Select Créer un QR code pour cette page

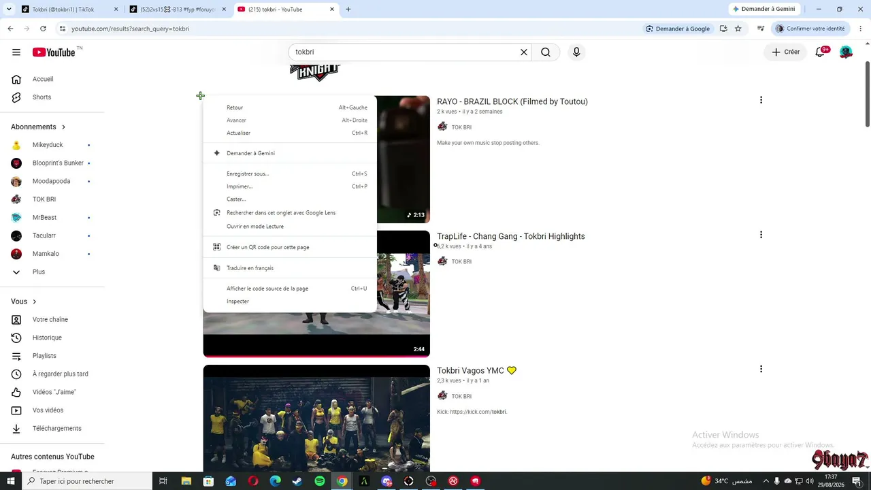pyautogui.click(x=290, y=247)
